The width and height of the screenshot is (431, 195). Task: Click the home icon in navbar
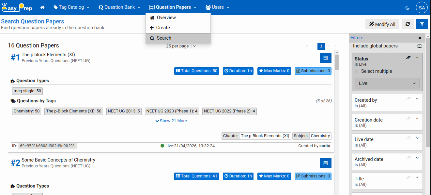(x=42, y=7)
